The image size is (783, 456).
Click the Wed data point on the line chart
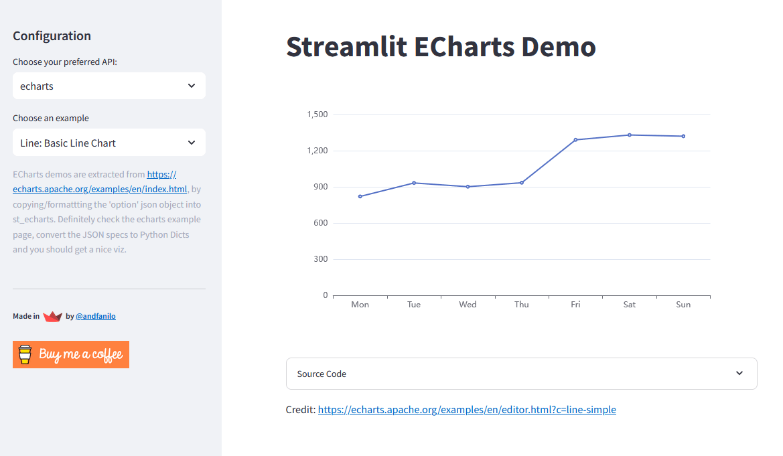[x=468, y=187]
